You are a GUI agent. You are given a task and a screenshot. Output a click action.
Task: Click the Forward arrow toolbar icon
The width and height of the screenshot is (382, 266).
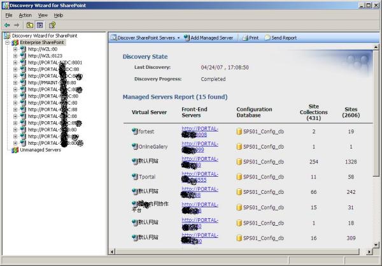coord(17,25)
